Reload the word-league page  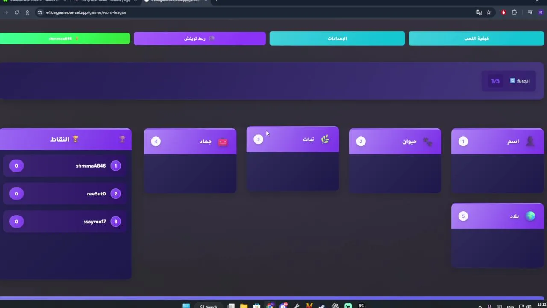[x=17, y=12]
